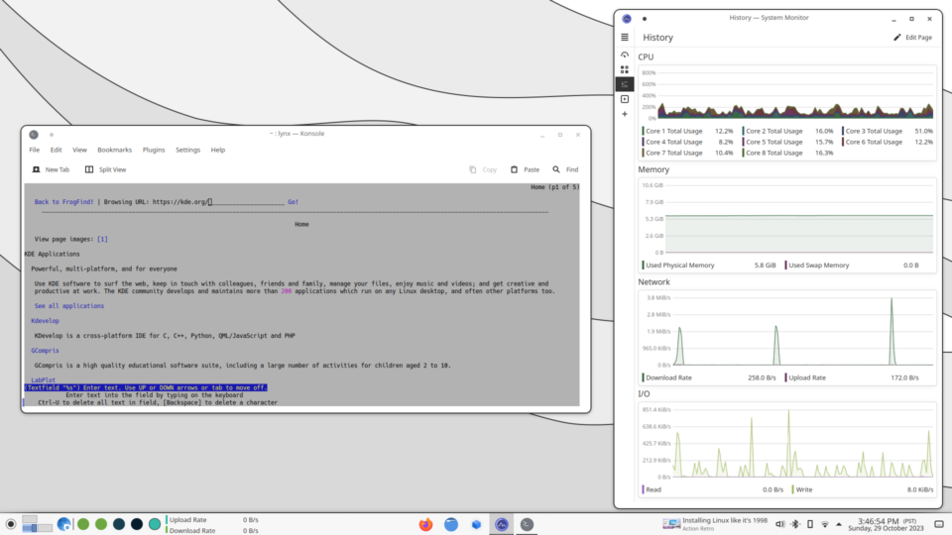Click Core 8 Total Usage legend entry
Image resolution: width=952 pixels, height=535 pixels.
pyautogui.click(x=788, y=153)
